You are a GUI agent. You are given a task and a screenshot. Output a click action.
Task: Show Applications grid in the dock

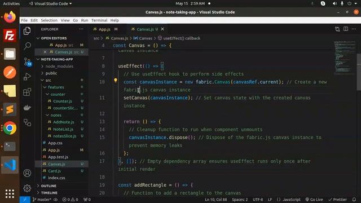(x=10, y=194)
